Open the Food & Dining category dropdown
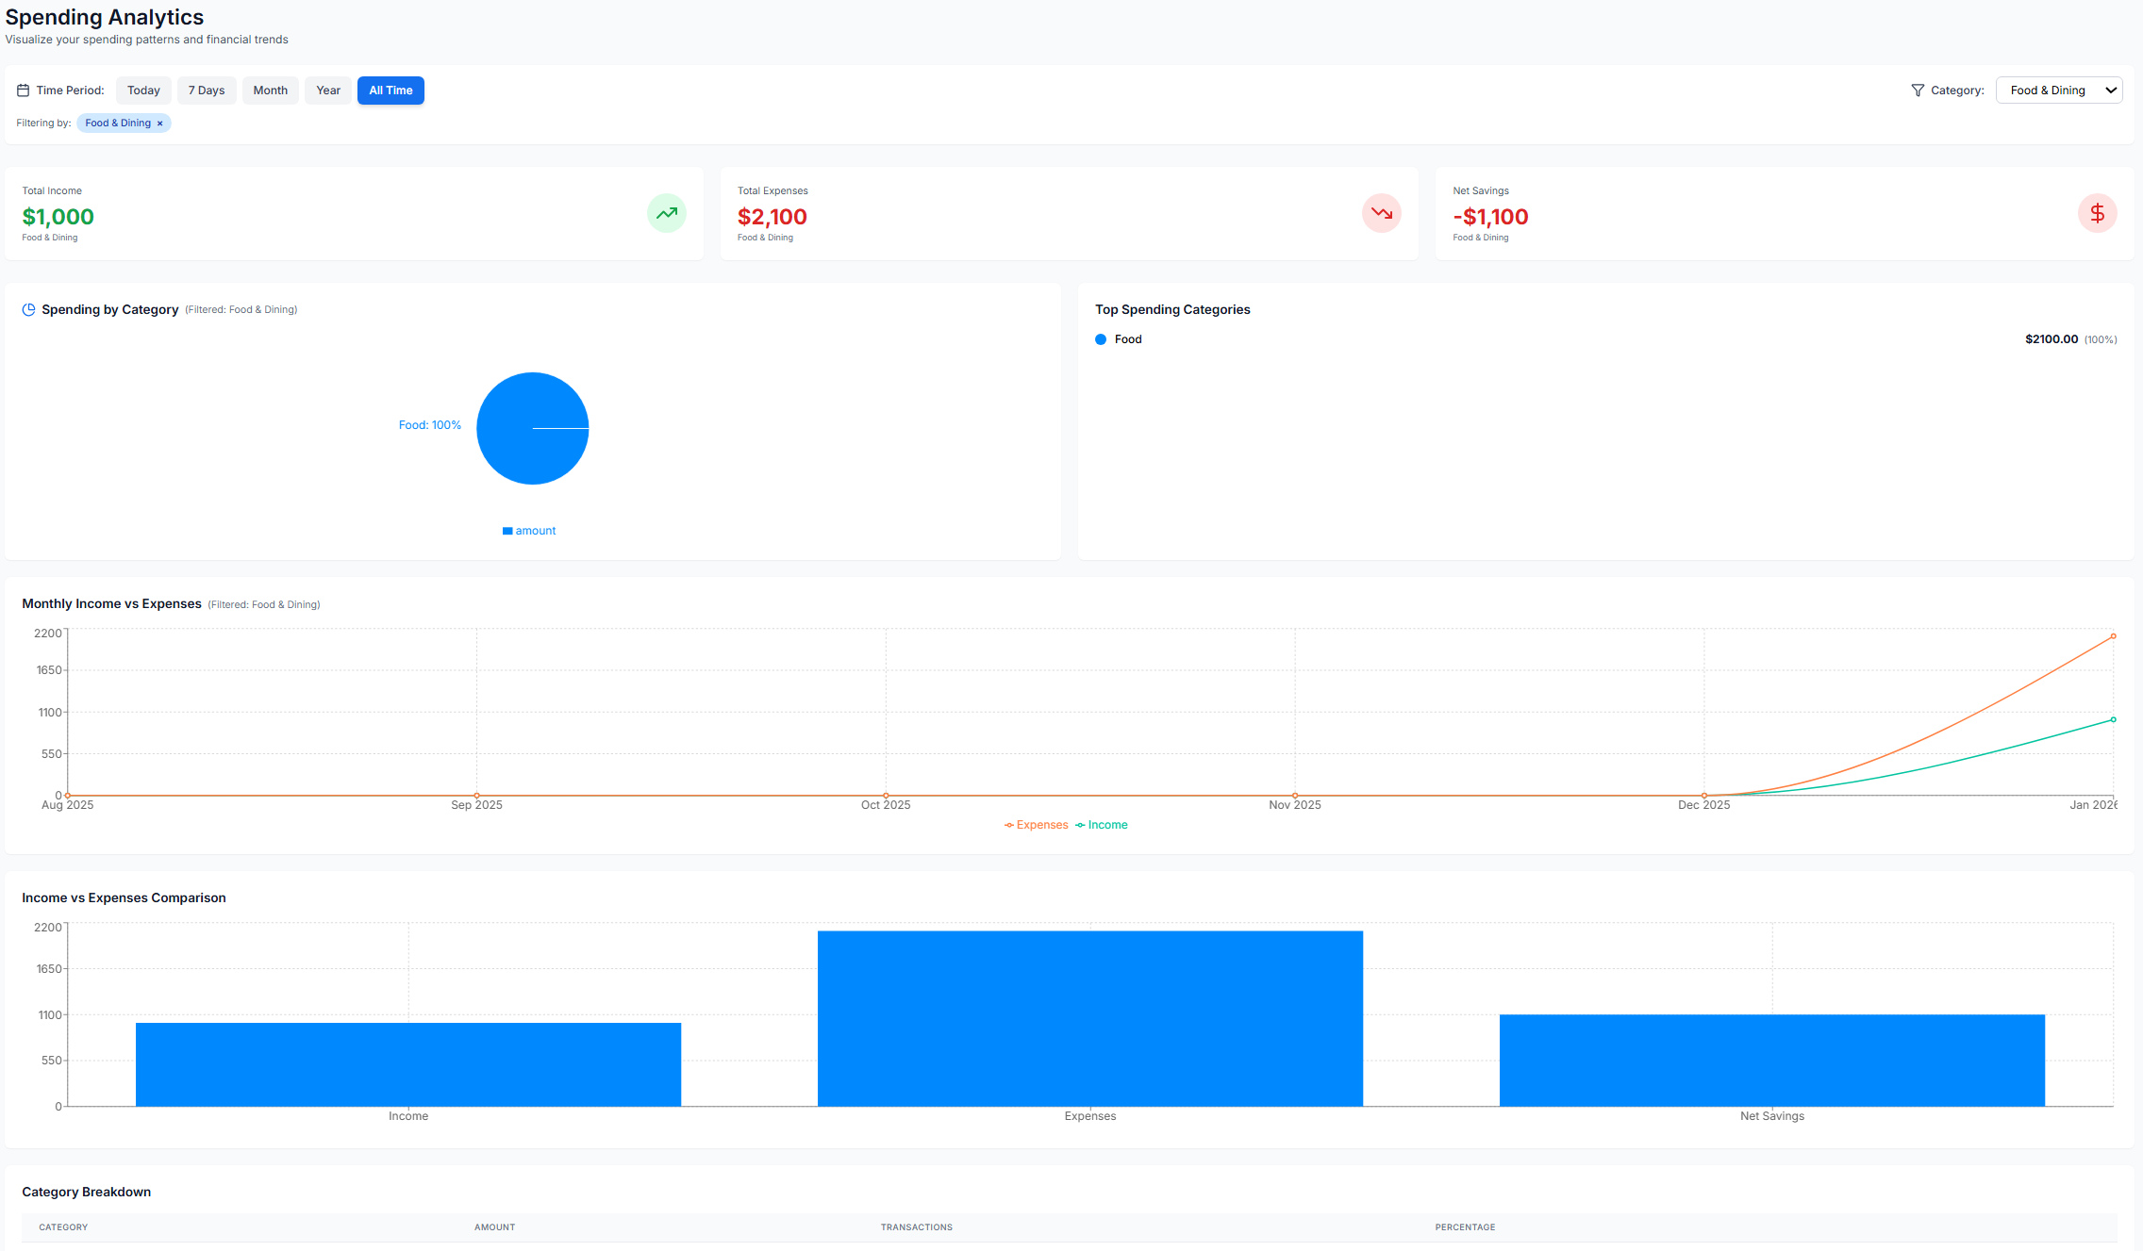This screenshot has height=1251, width=2143. [2058, 91]
